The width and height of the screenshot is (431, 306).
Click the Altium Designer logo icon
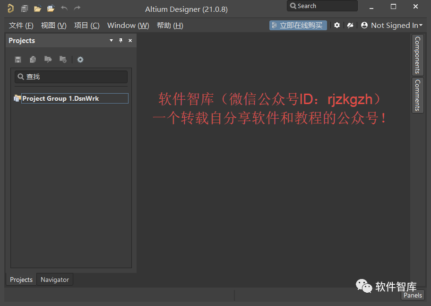point(10,8)
